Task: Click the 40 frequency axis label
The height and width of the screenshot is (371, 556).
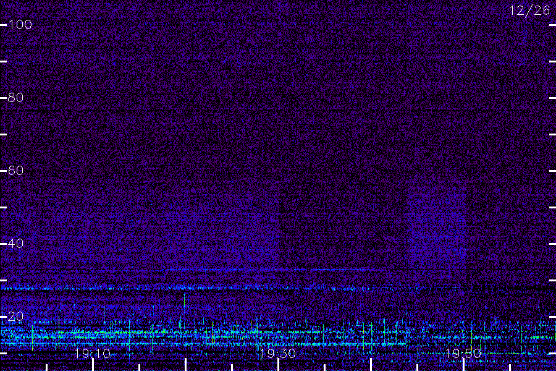Action: (x=15, y=244)
